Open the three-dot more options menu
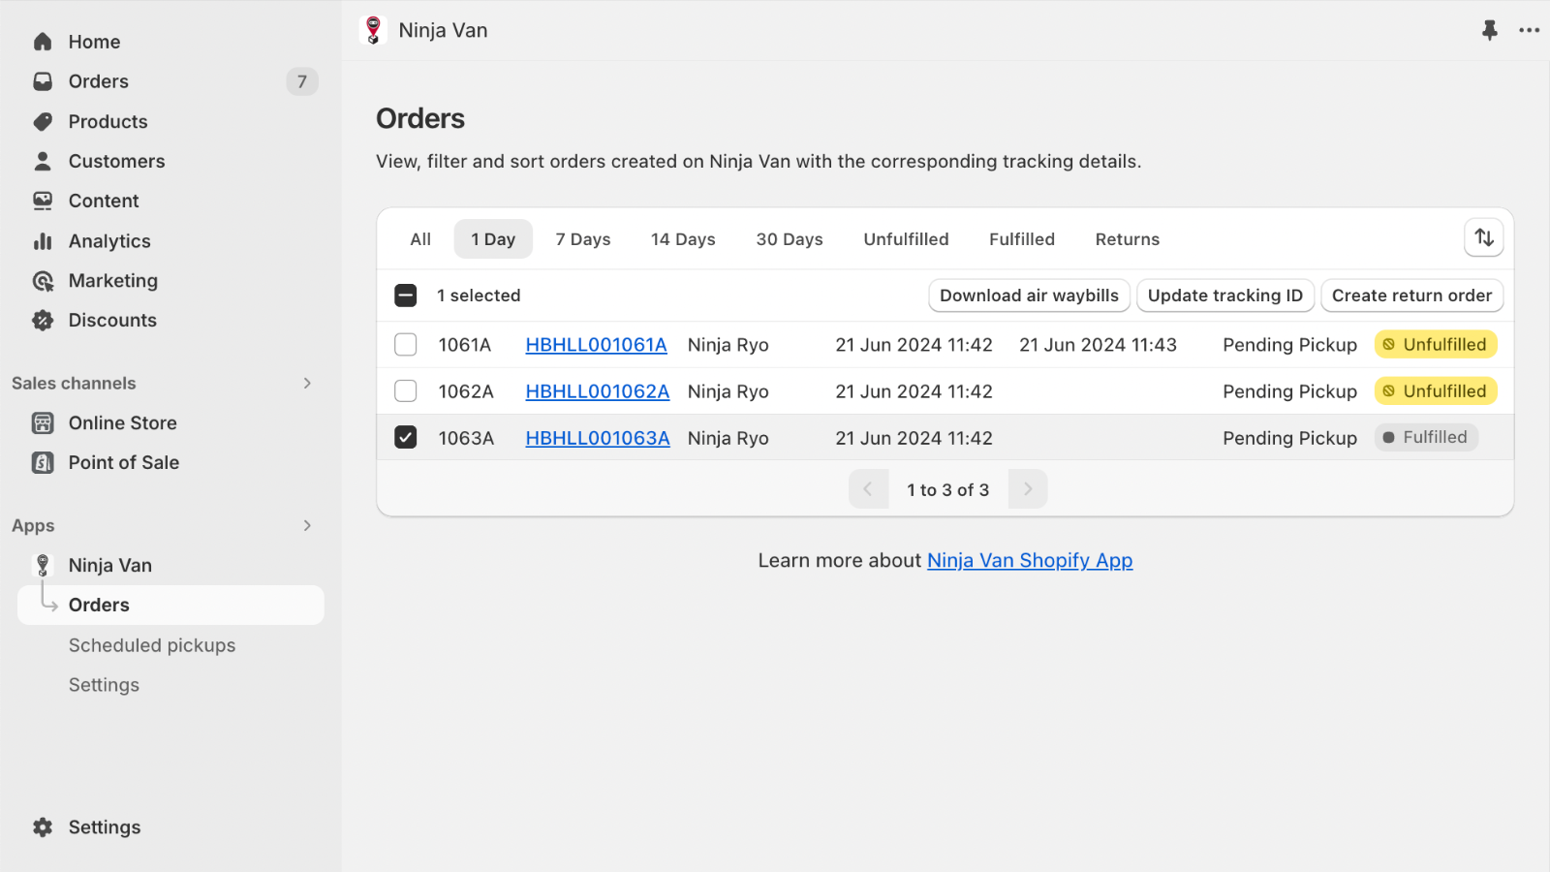Screen dimensions: 1550x872 (1530, 30)
